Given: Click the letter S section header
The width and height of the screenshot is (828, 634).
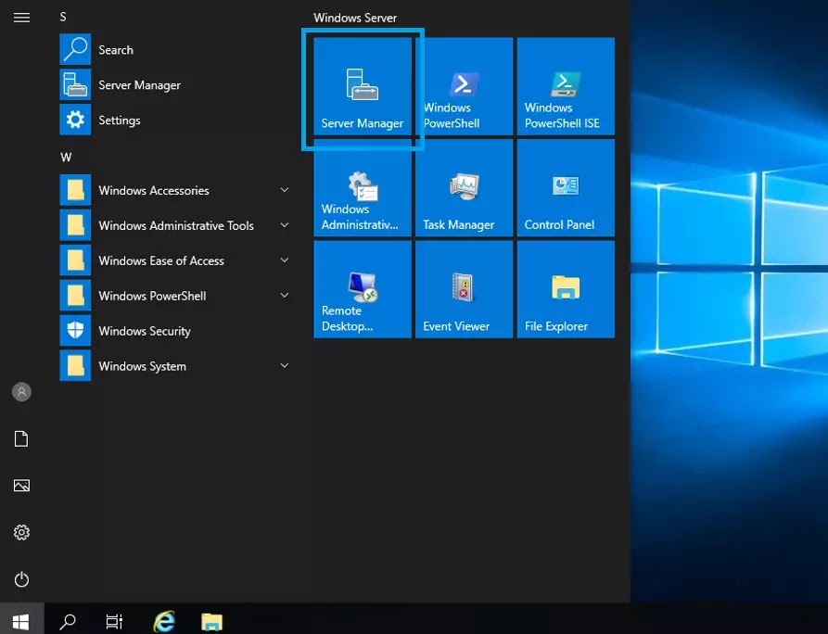Looking at the screenshot, I should point(63,17).
